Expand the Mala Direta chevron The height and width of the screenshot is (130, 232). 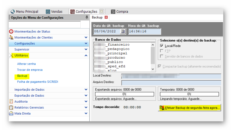(x=86, y=113)
